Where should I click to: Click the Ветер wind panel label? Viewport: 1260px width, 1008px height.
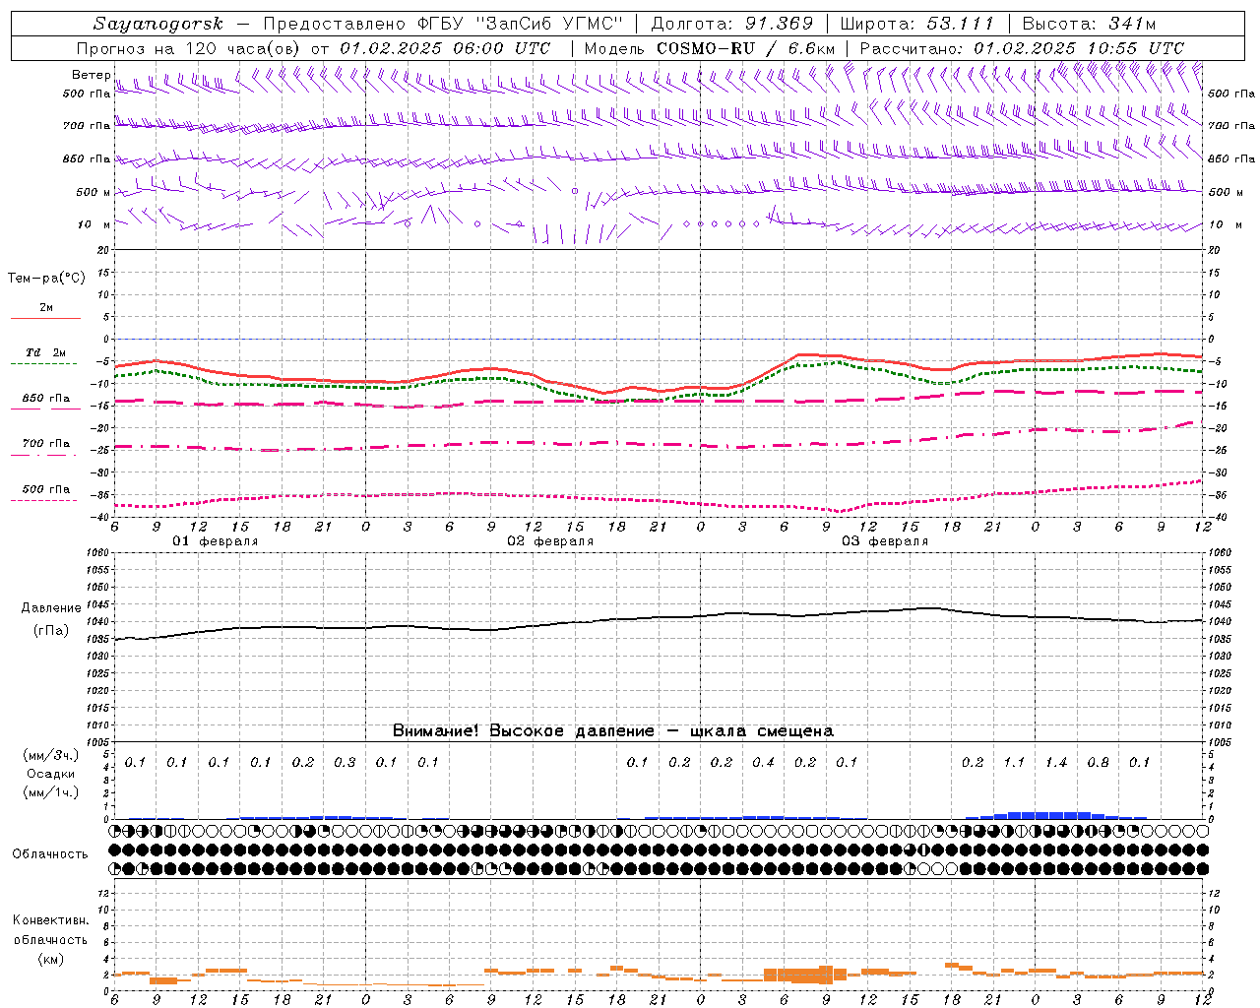(91, 75)
